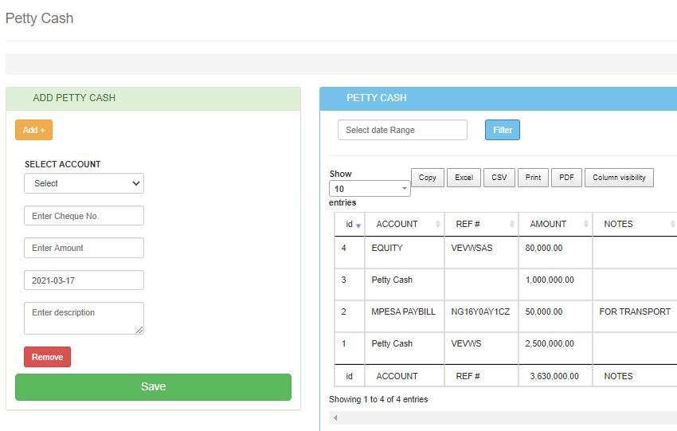Click left arrow of horizontal scrollbar
The image size is (677, 431).
tap(335, 418)
